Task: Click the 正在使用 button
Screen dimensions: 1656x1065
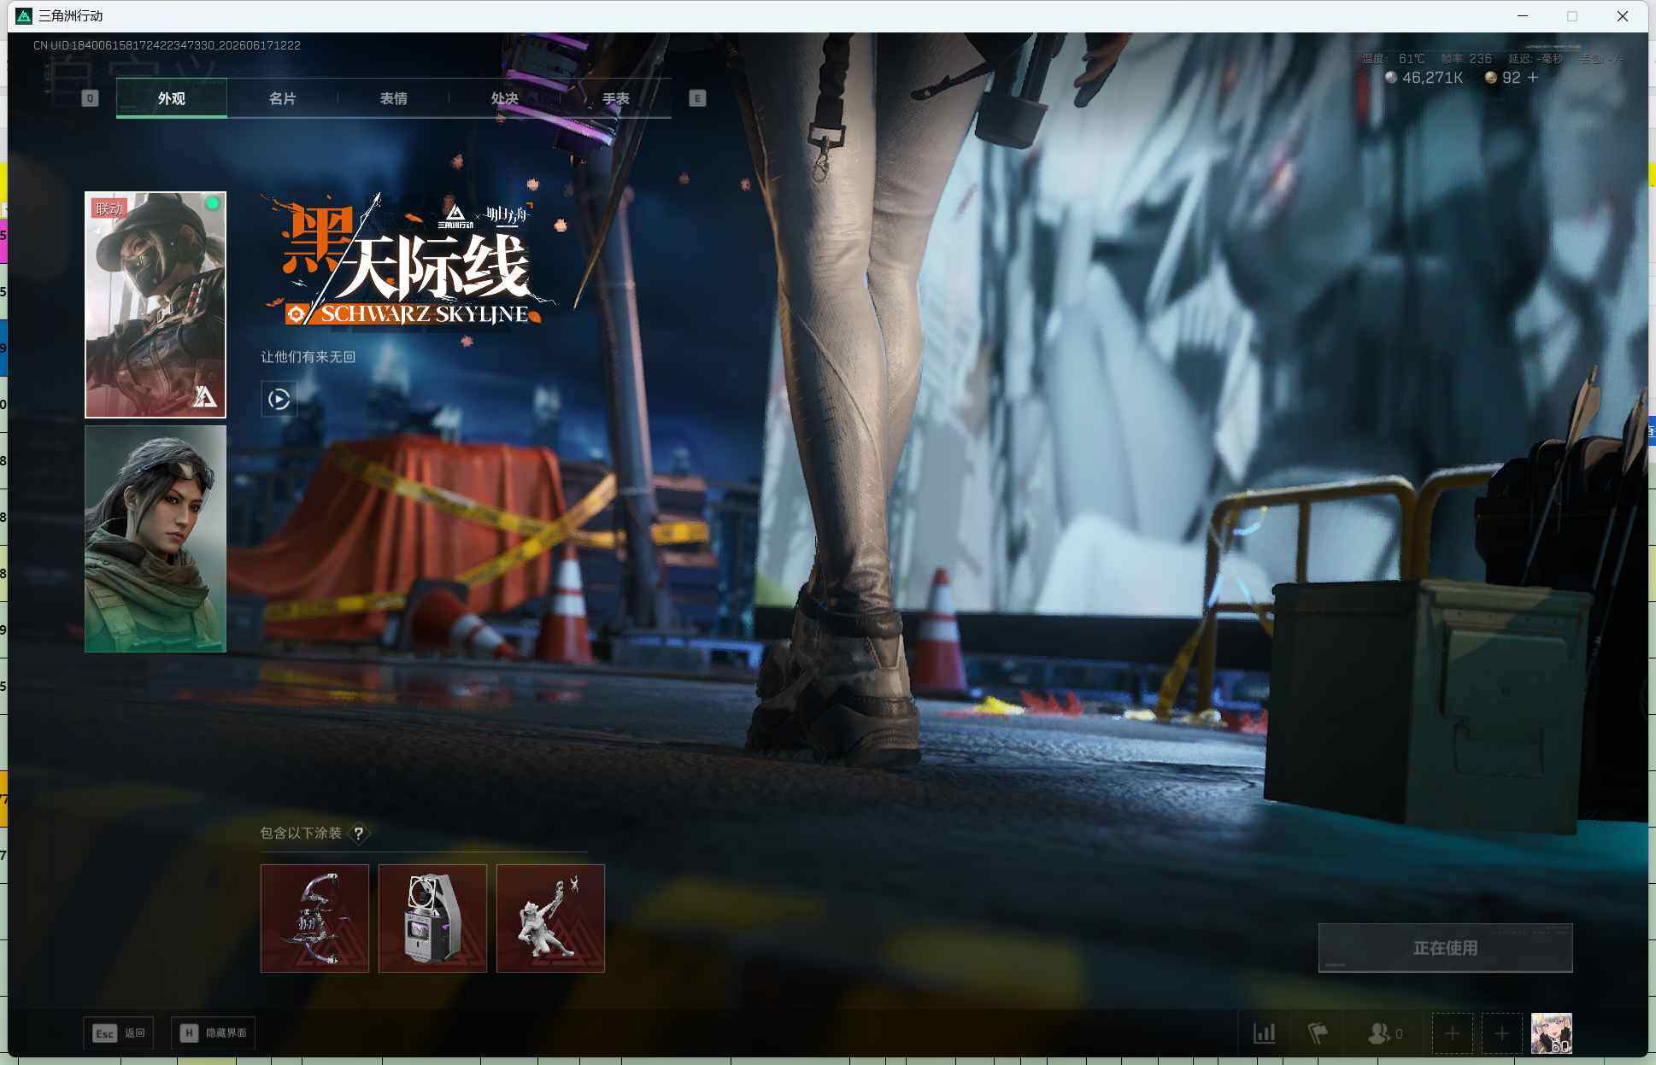Action: pyautogui.click(x=1445, y=948)
